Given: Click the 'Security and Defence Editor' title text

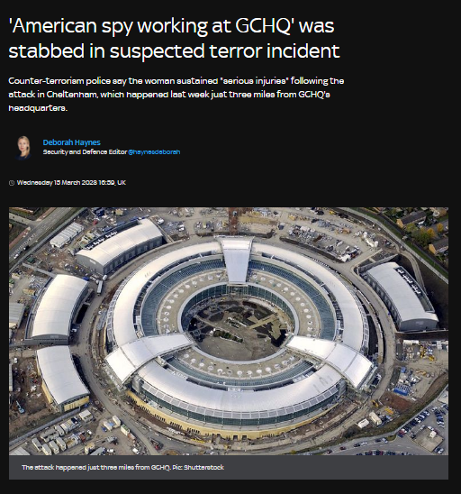Looking at the screenshot, I should coord(85,151).
